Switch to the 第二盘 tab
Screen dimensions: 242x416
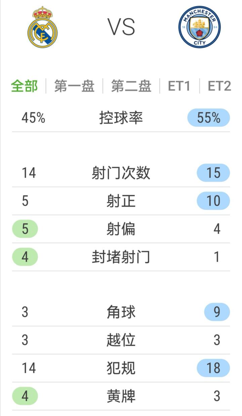[x=131, y=86]
